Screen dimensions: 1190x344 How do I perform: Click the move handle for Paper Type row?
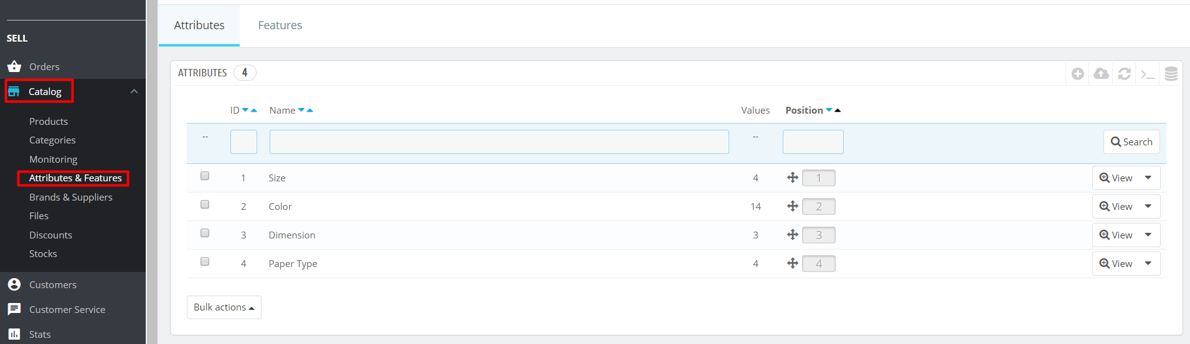[792, 263]
